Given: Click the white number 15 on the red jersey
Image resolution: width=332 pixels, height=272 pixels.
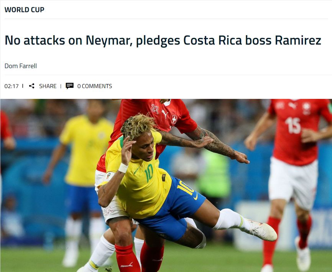Looking at the screenshot, I should click(x=293, y=125).
